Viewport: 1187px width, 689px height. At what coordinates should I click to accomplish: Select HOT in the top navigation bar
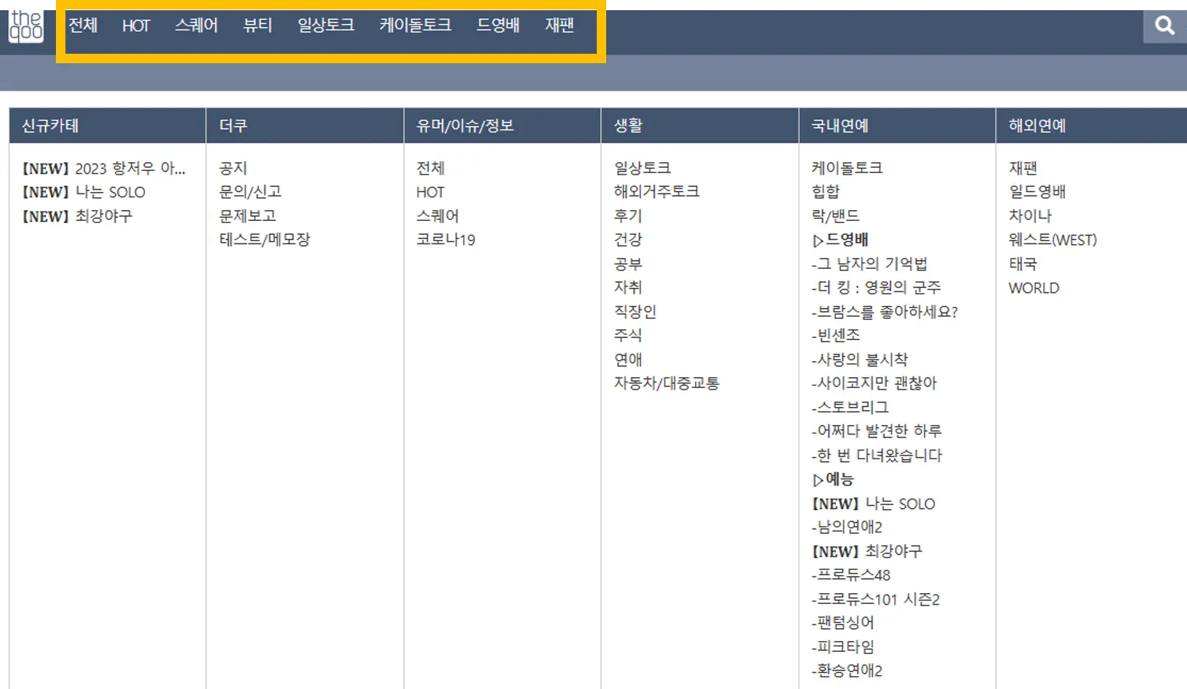coord(136,26)
